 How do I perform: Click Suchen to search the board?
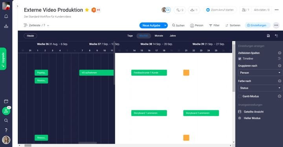click(178, 25)
